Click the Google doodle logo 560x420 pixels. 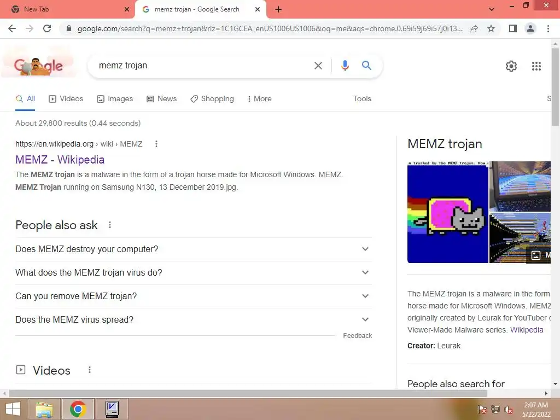38,66
